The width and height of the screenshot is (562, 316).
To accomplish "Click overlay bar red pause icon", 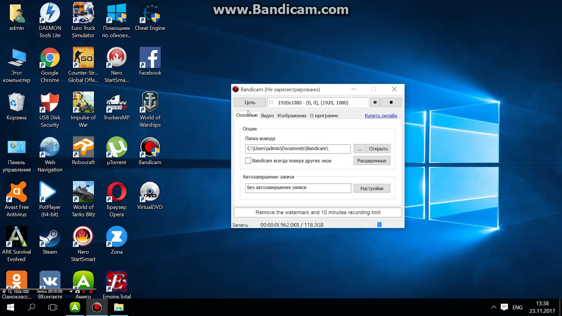I will 85,291.
